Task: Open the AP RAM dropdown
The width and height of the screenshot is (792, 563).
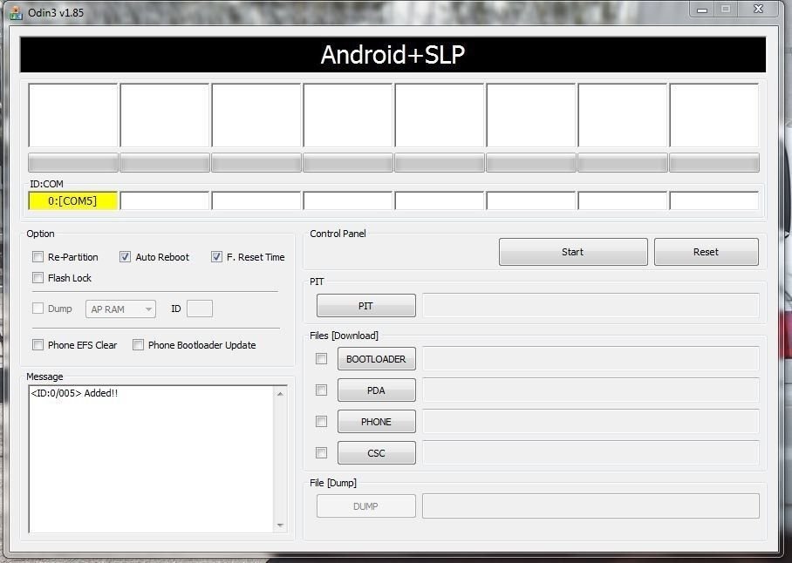Action: (120, 309)
